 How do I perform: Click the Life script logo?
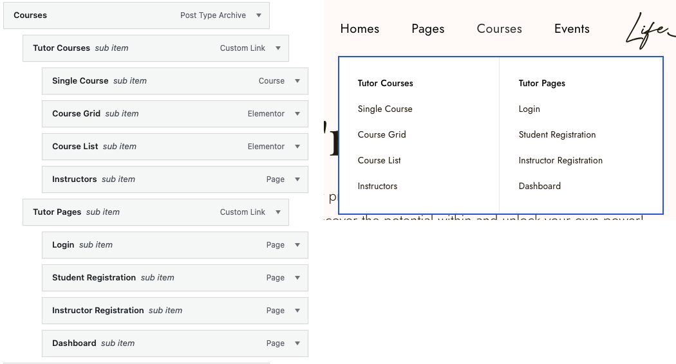click(649, 31)
